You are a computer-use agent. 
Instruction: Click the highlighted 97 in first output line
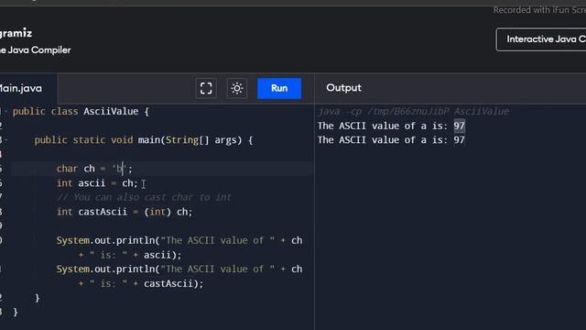[x=460, y=126]
